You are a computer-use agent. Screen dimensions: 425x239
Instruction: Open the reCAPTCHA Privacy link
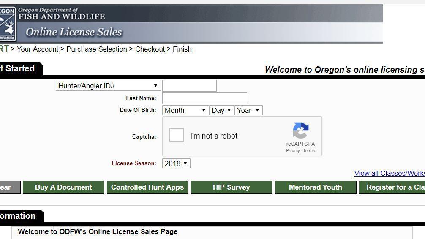(x=293, y=151)
